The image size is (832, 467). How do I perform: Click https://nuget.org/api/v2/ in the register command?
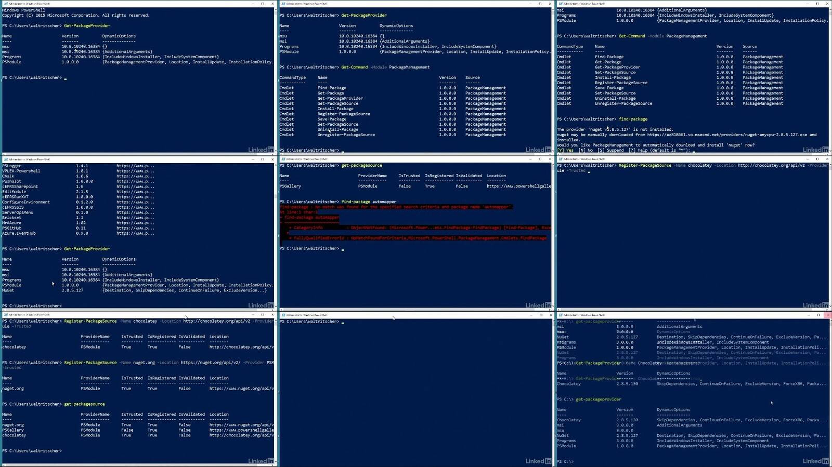211,363
